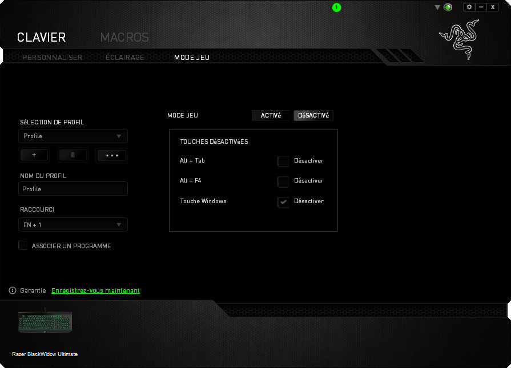Set Mode Jeu to Activé

point(271,115)
